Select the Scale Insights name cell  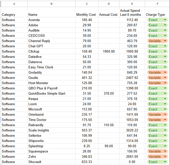click(52, 130)
